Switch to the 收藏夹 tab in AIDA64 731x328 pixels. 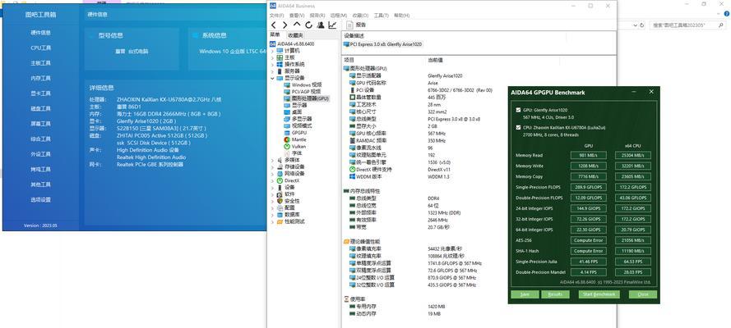coord(294,35)
